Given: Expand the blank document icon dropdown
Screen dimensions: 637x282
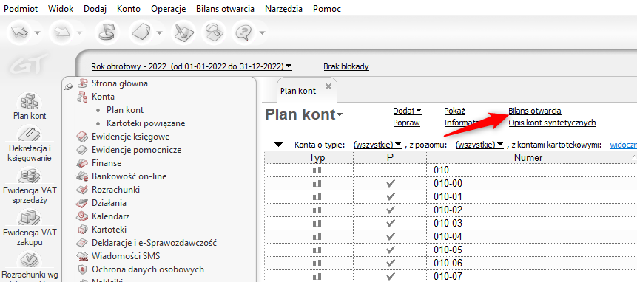Looking at the screenshot, I should coord(159,32).
